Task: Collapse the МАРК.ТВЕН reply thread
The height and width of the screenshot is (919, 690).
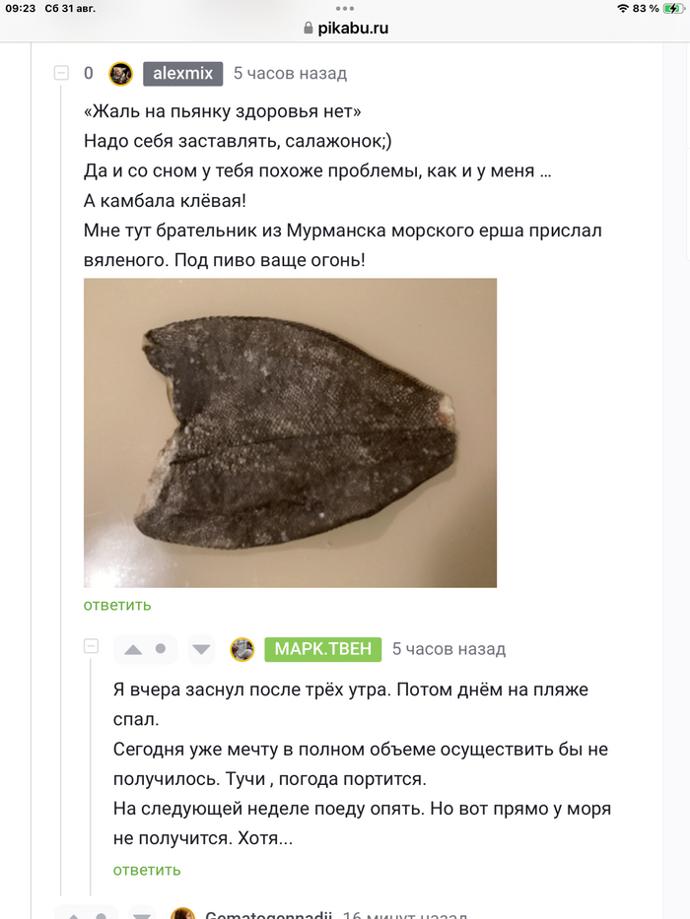Action: tap(91, 647)
